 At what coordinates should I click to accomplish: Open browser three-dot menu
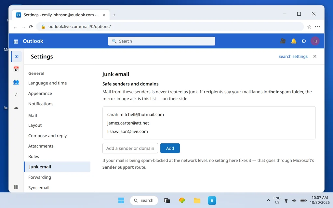click(x=317, y=27)
